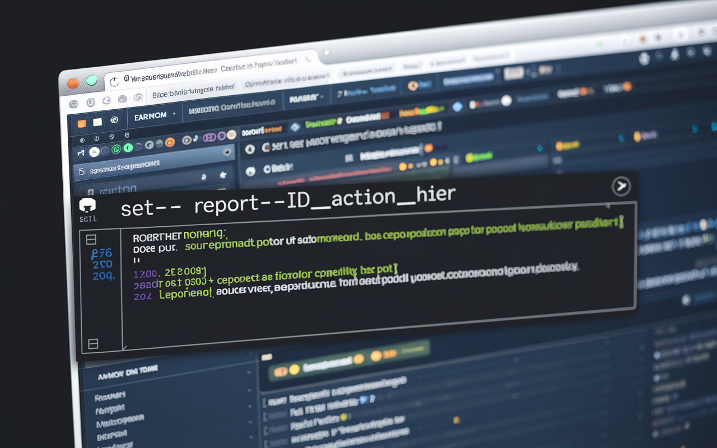The height and width of the screenshot is (448, 717).
Task: Open the EARNOM dropdown
Action: (155, 116)
